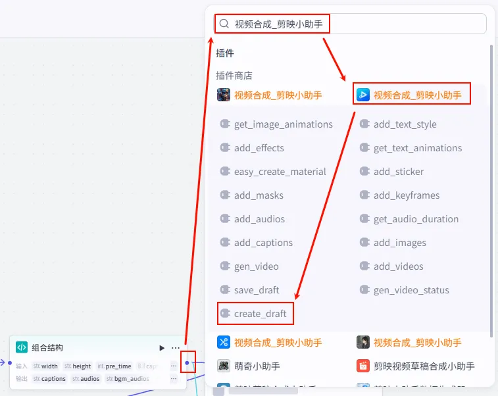This screenshot has width=498, height=396.
Task: Select gen_video_status tool
Action: [405, 290]
